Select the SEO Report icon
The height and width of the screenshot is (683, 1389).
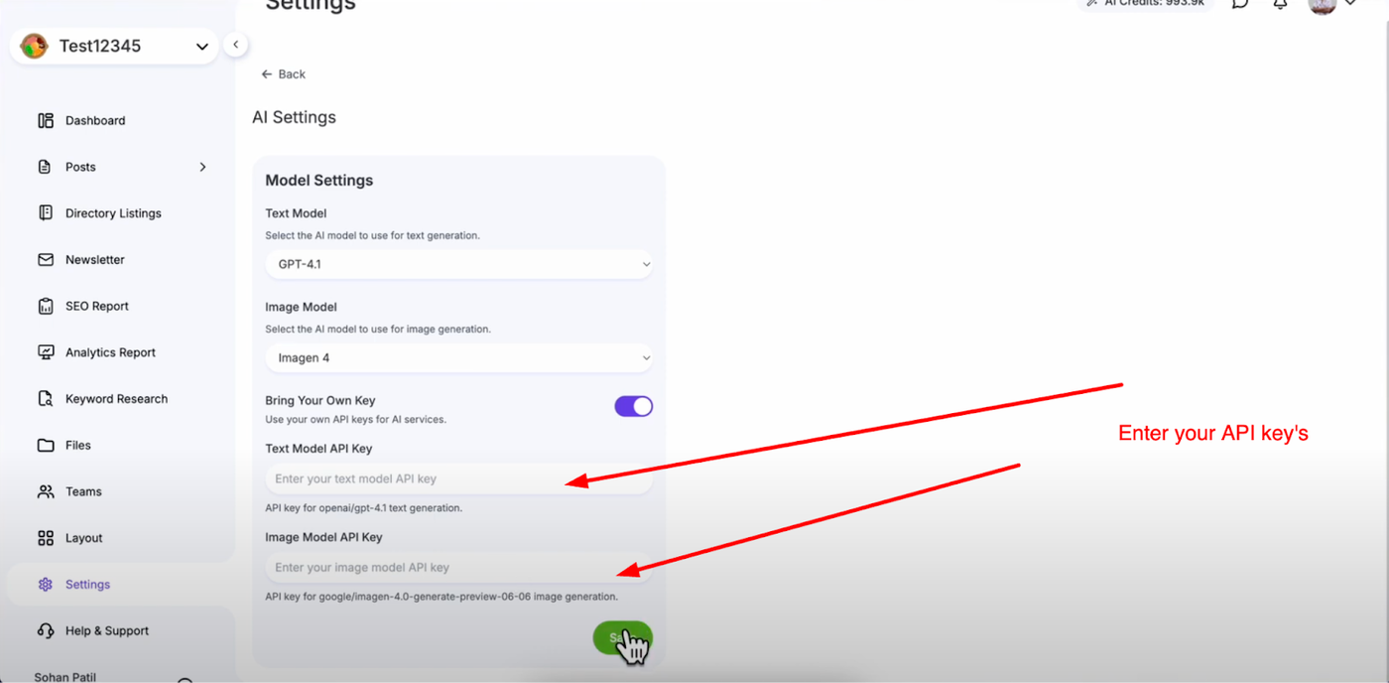(x=46, y=306)
